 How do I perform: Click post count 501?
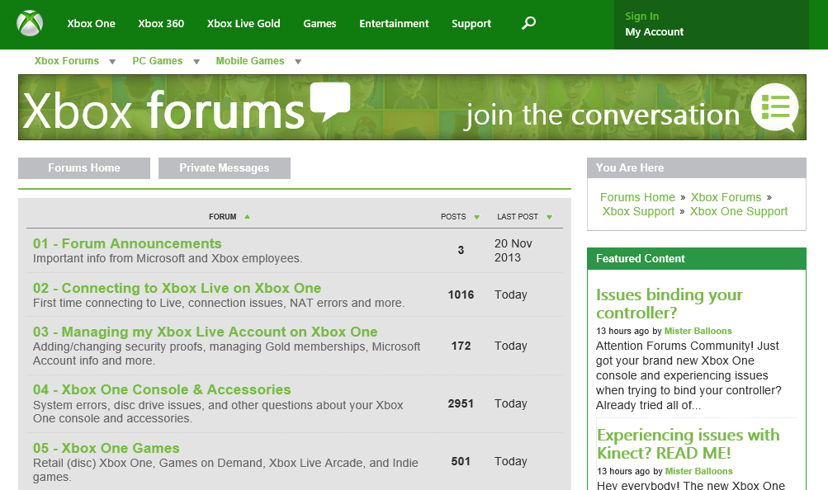[461, 461]
